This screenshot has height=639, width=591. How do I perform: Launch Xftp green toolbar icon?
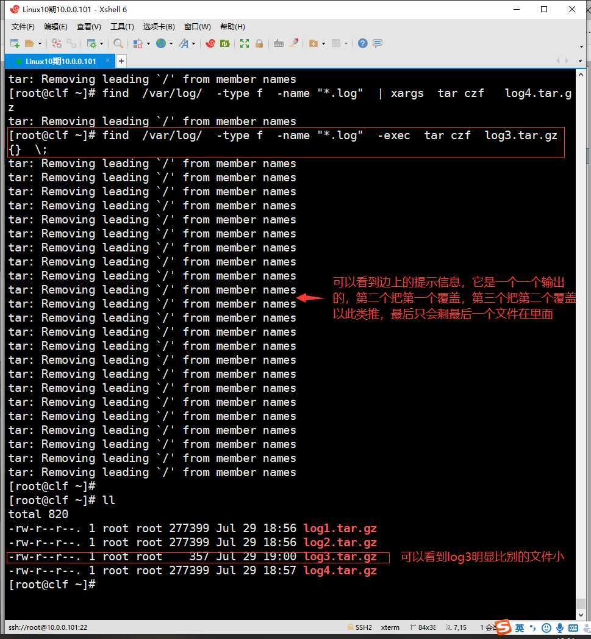pyautogui.click(x=225, y=43)
